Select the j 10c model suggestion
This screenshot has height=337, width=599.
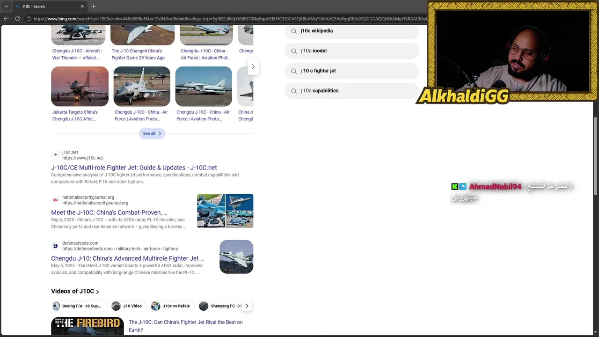coord(352,51)
